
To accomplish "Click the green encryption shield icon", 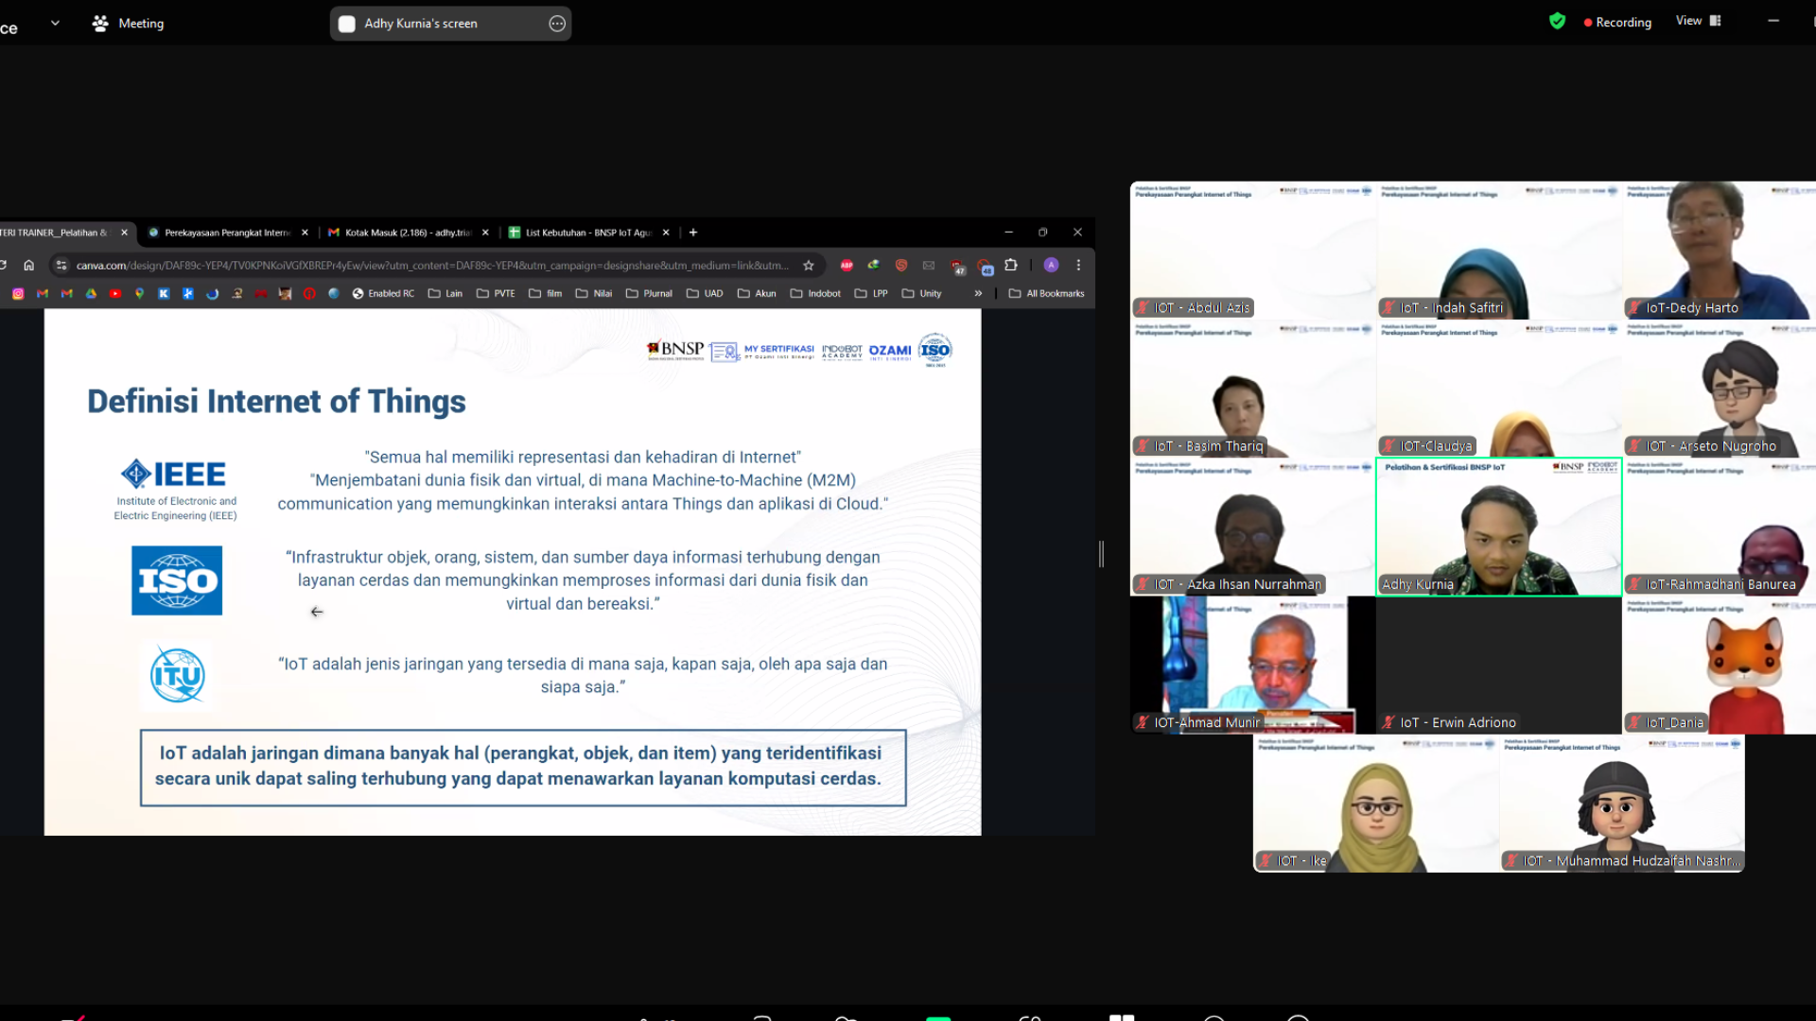I will pos(1557,21).
